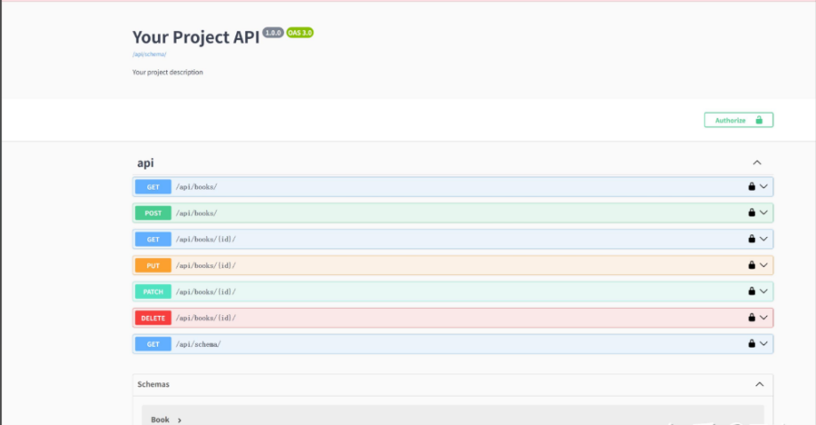Screen dimensions: 816x425
Task: Collapse the Schemas section chevron
Action: click(759, 384)
